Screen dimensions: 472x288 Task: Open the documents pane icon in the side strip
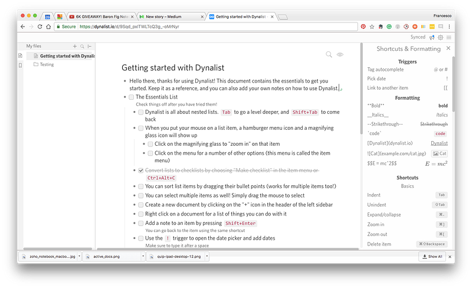click(20, 55)
